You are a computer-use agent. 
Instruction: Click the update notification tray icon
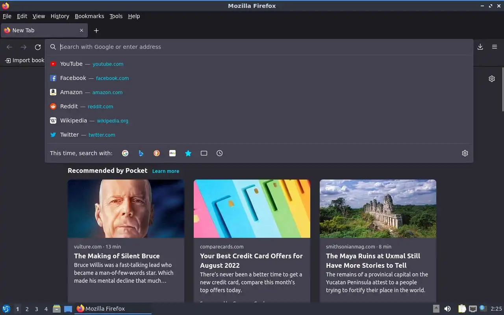click(483, 308)
